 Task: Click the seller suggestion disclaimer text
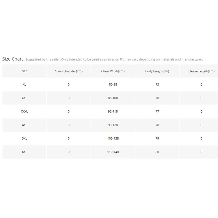[x=114, y=59]
